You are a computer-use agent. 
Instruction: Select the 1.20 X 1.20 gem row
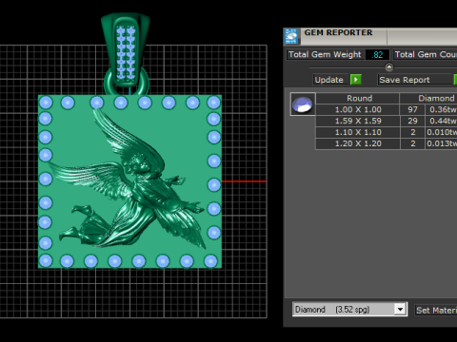(x=387, y=143)
